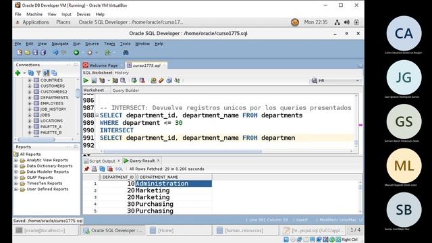The height and width of the screenshot is (243, 432).
Task: Expand the Analytic View Reports folder
Action: pyautogui.click(x=16, y=160)
